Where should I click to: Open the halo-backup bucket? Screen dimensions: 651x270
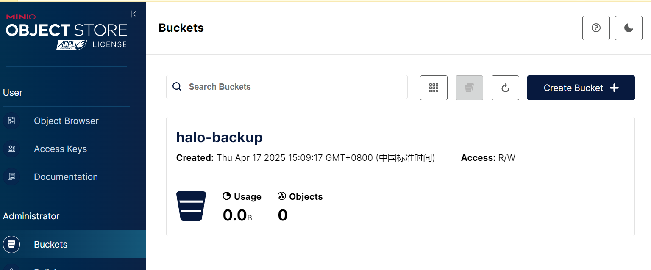219,137
